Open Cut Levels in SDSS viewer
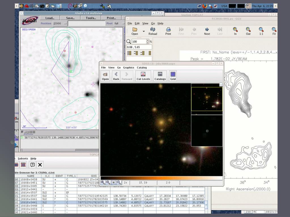 coord(143,76)
